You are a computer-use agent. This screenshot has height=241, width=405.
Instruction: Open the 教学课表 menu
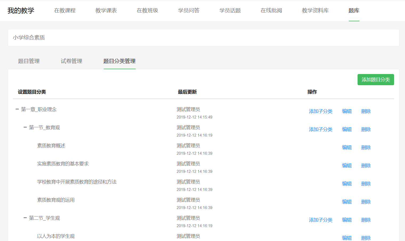click(106, 11)
